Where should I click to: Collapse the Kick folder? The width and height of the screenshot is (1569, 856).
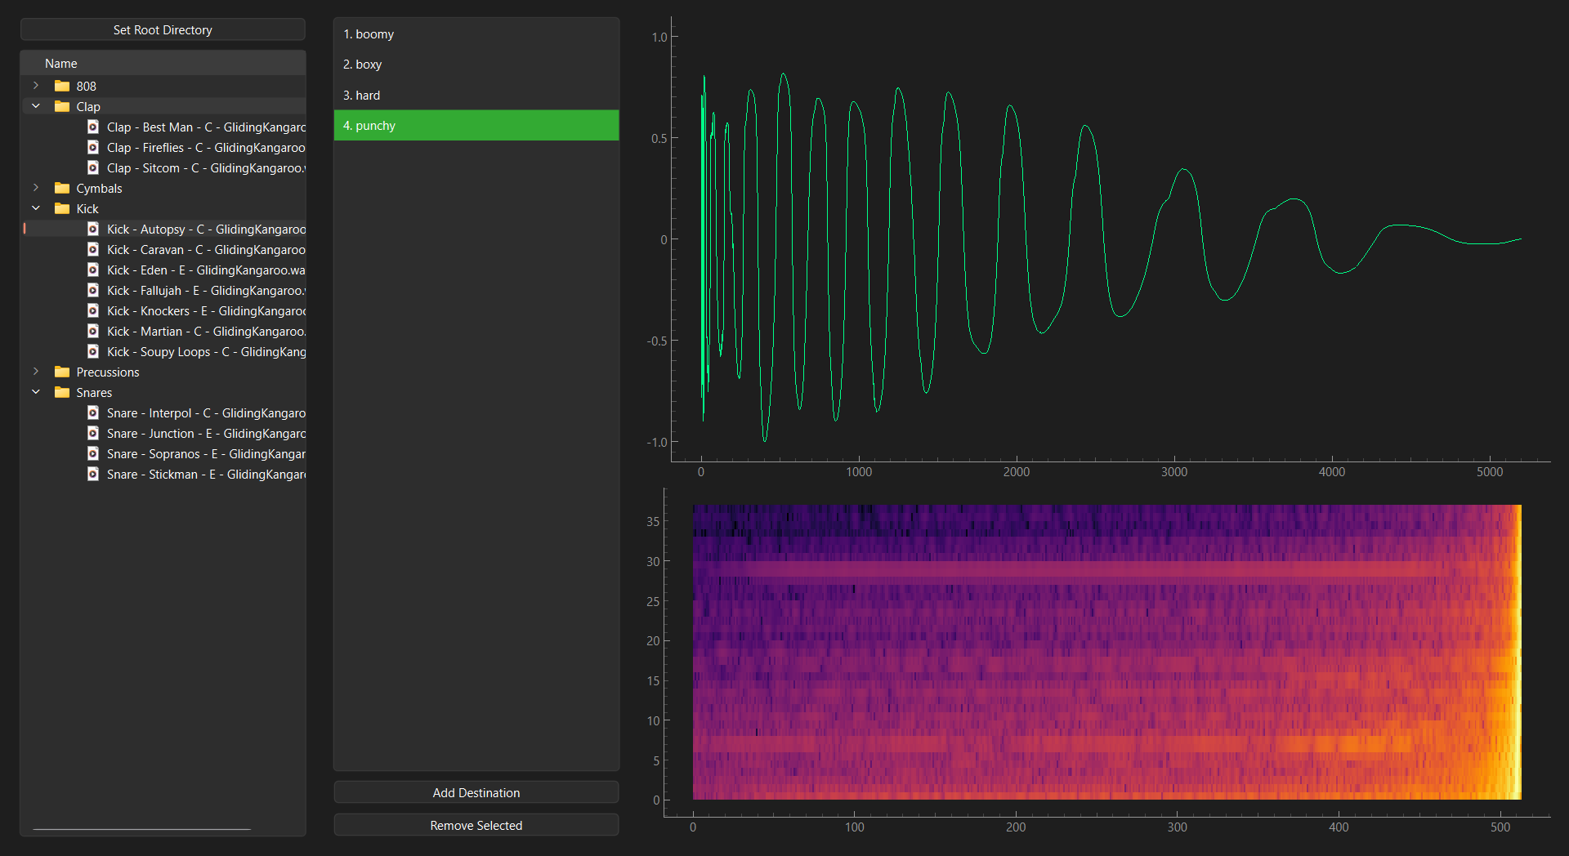point(36,208)
